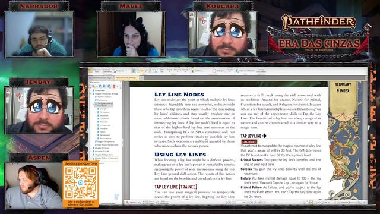This screenshot has height=214, width=380.
Task: Collapse the Chapter 1 bookmark branch
Action: point(91,94)
